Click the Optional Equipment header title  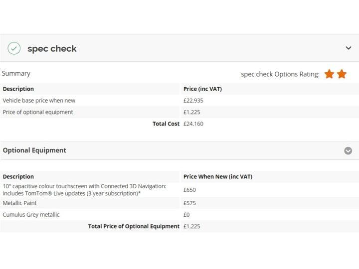[x=34, y=150]
